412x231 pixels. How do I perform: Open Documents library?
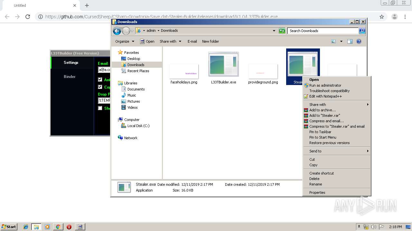click(x=136, y=89)
